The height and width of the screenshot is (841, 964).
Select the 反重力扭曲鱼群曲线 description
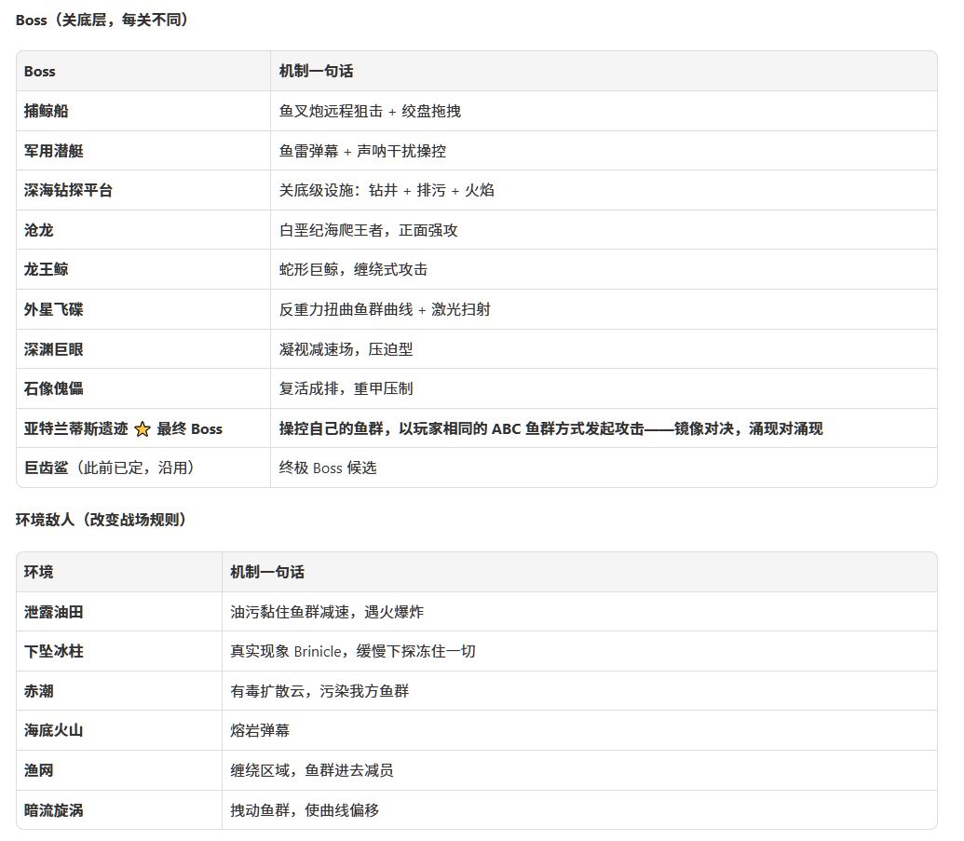(x=385, y=309)
